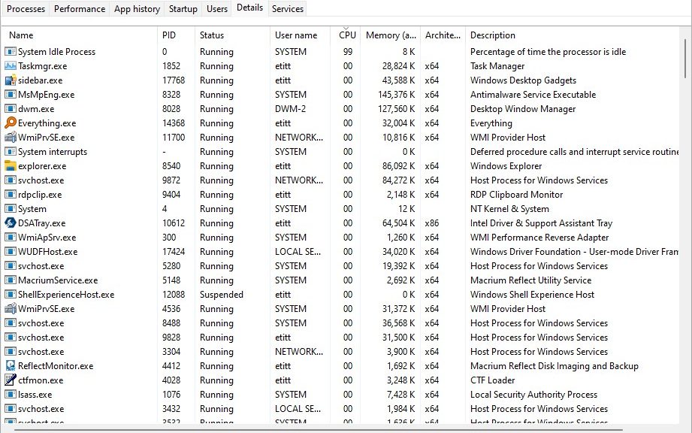Select svchost.exe with PID 3304
Viewport: 692px width, 433px height.
coord(41,352)
